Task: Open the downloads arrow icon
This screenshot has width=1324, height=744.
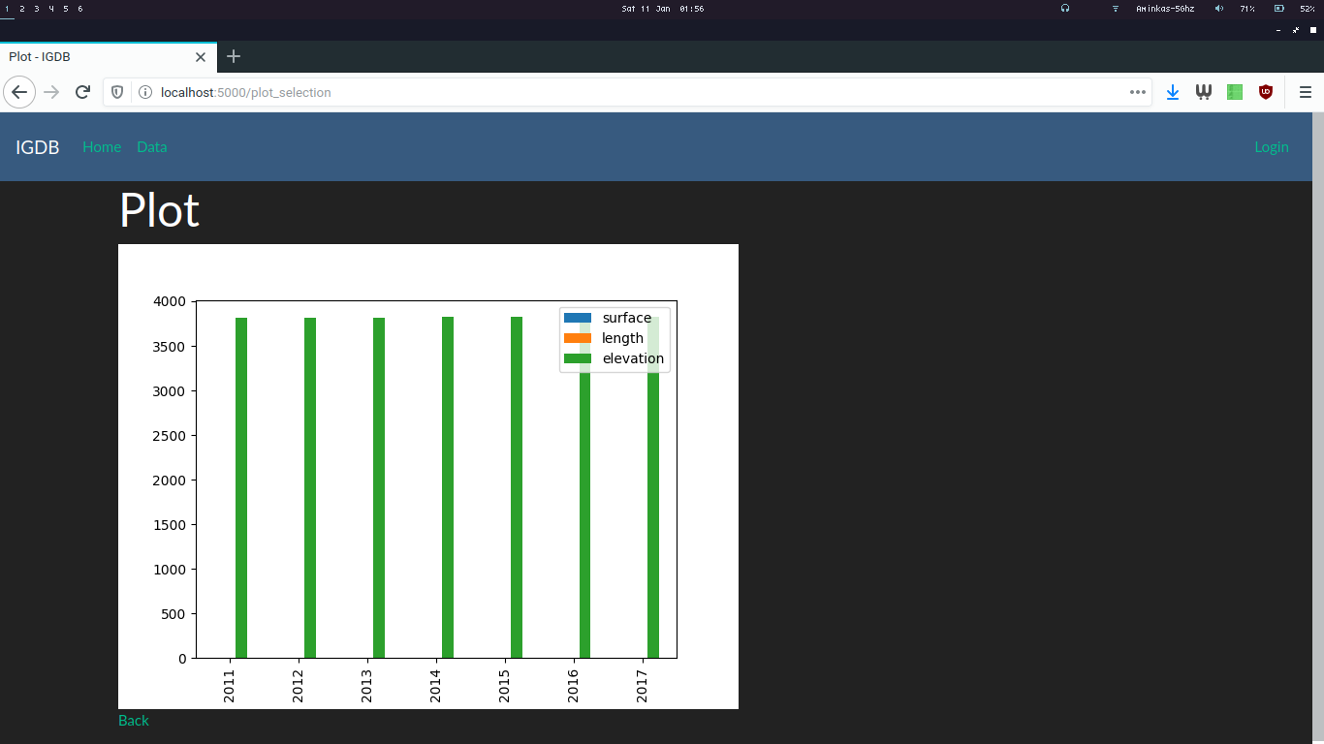Action: 1173,92
